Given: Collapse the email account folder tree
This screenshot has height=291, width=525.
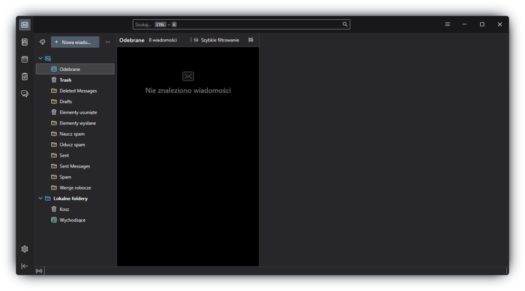Looking at the screenshot, I should coord(40,58).
